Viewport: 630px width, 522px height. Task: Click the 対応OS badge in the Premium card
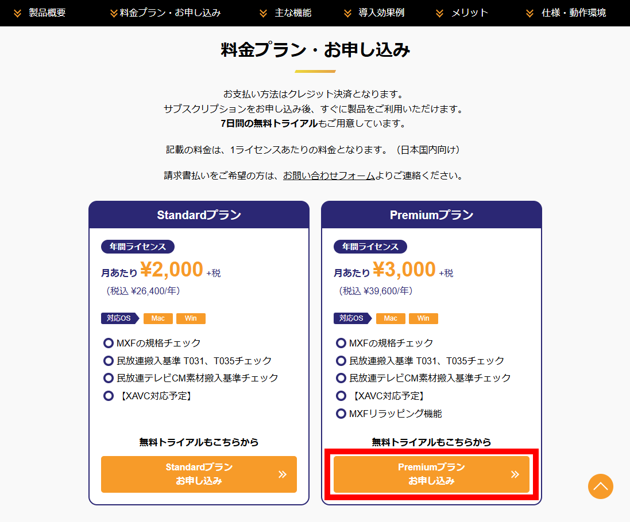353,318
